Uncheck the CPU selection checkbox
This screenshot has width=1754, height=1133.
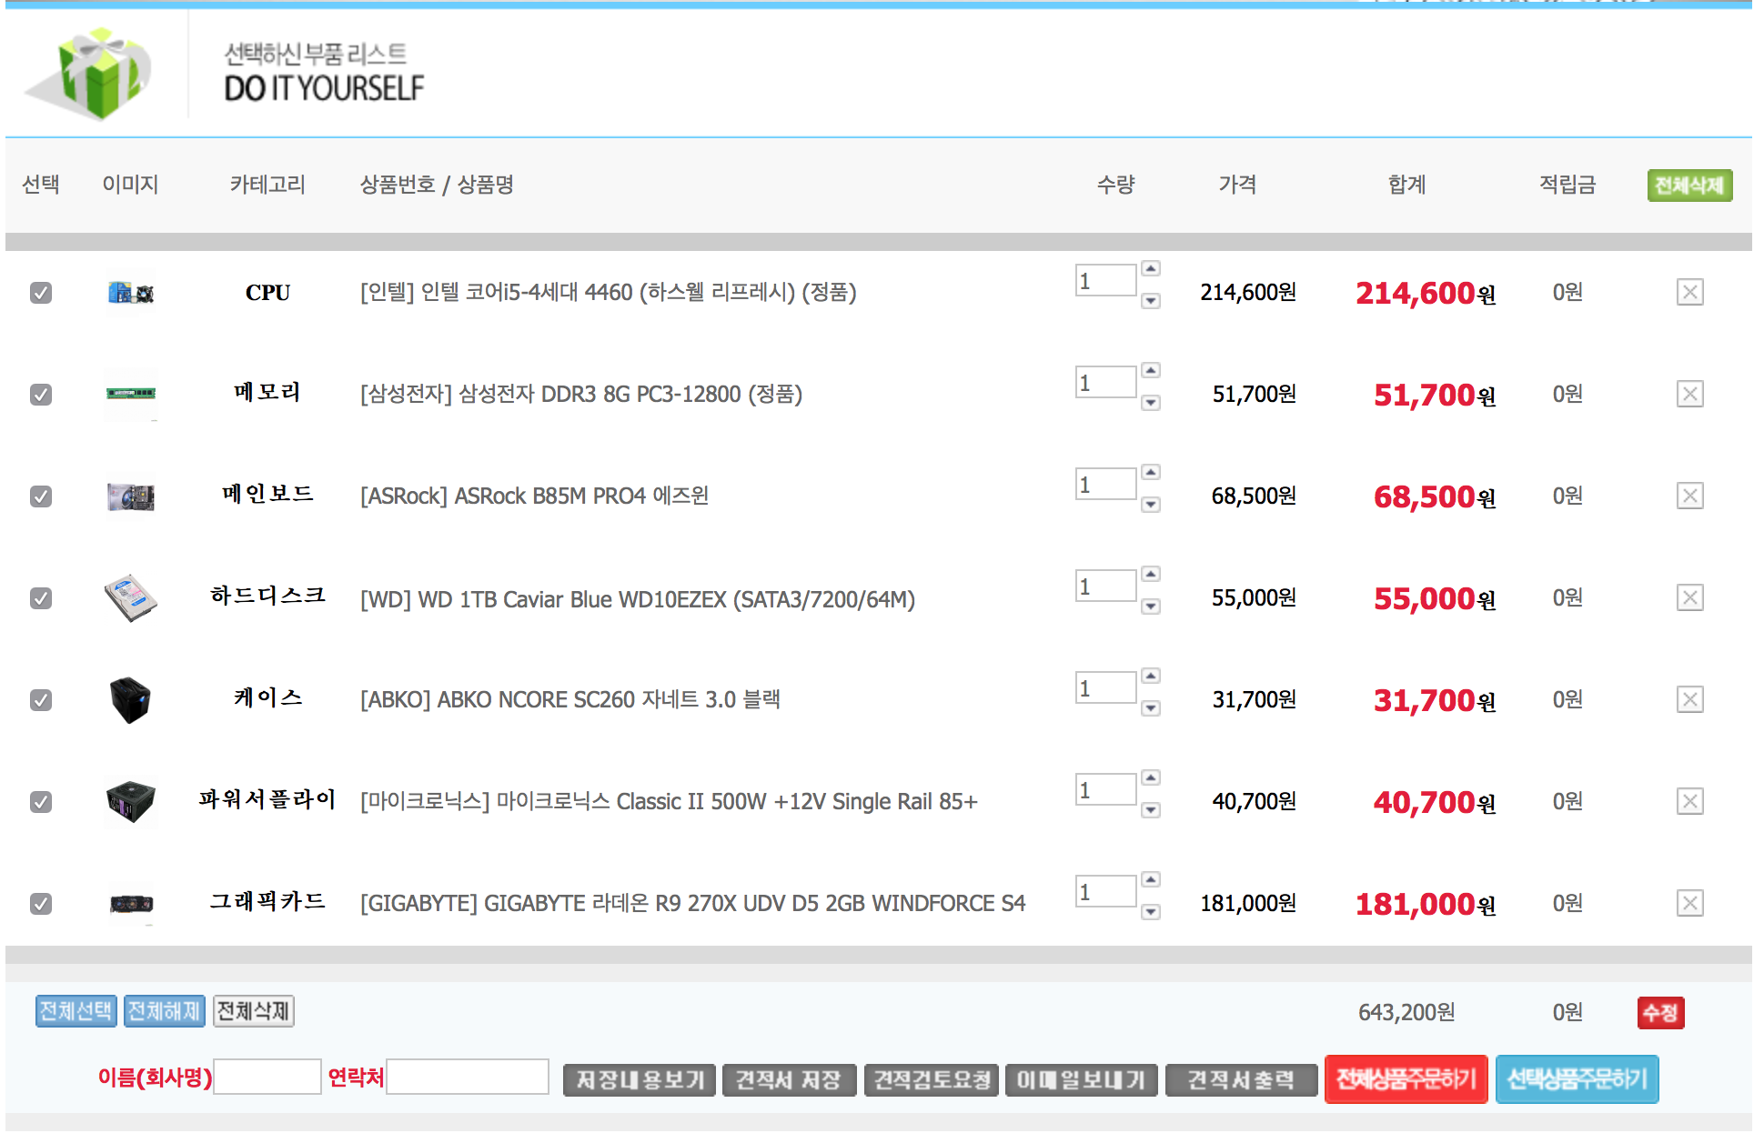tap(41, 293)
